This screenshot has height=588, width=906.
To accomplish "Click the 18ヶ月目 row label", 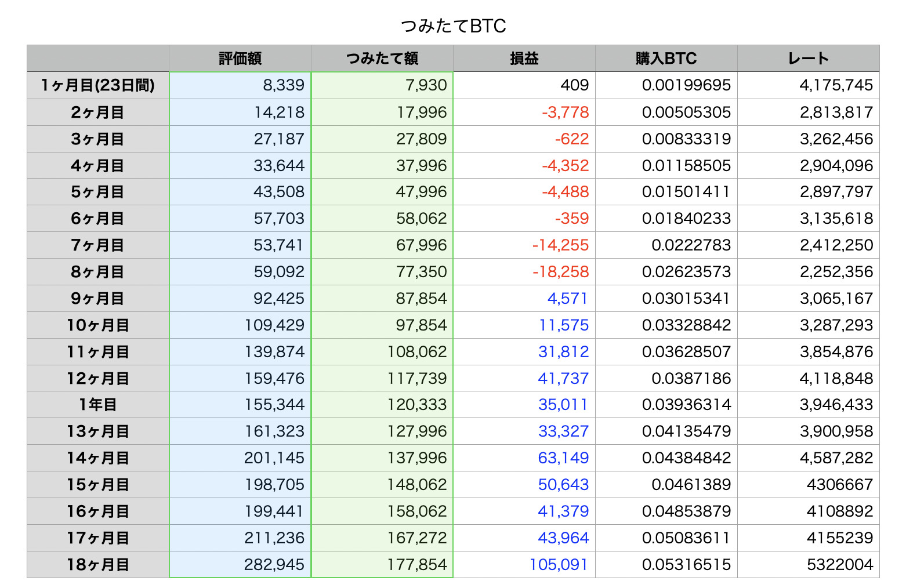I will click(98, 564).
